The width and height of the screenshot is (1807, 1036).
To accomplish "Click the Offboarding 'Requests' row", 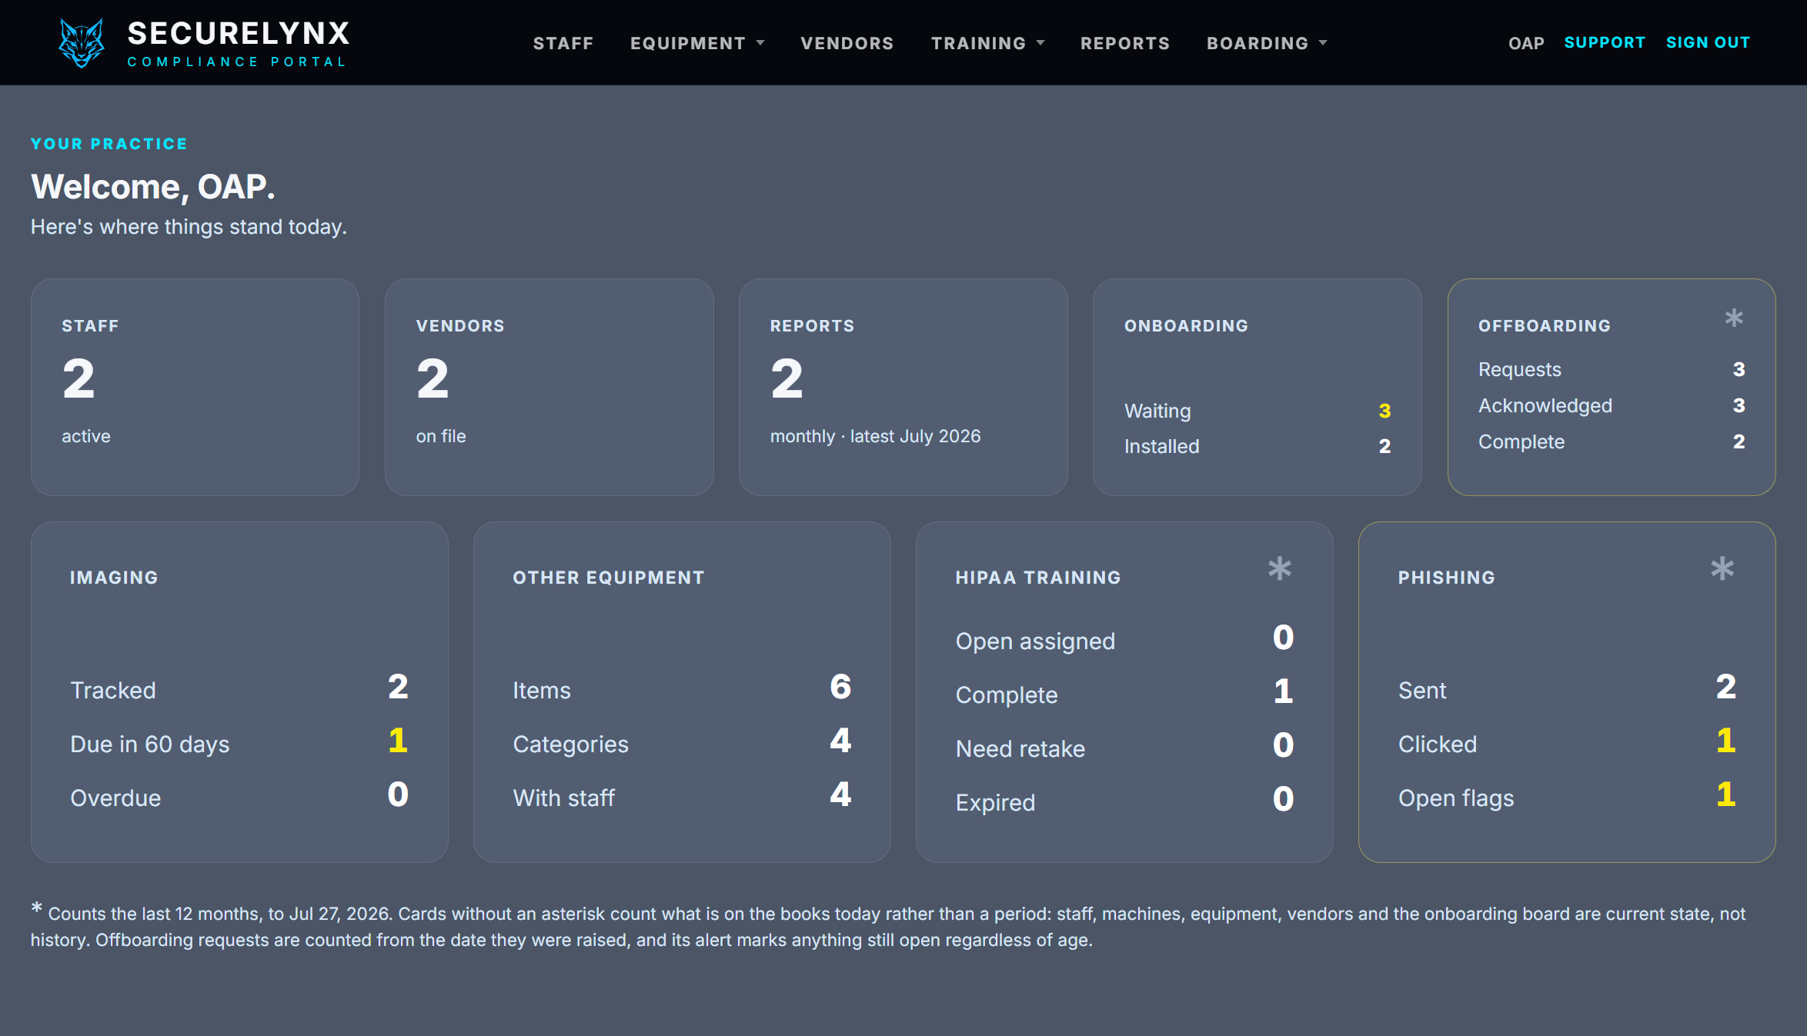I will 1612,369.
